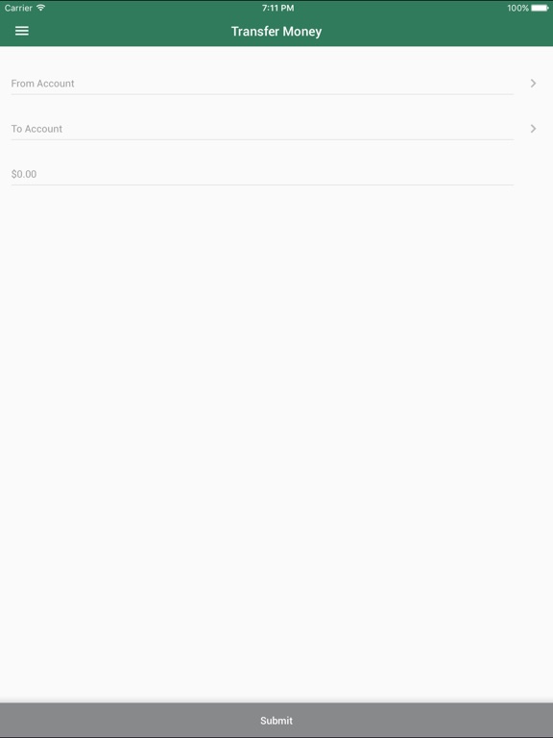The width and height of the screenshot is (553, 738).
Task: Select the To Account field
Action: click(262, 129)
